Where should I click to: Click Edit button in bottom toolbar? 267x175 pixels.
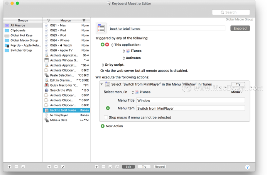pos(128,167)
